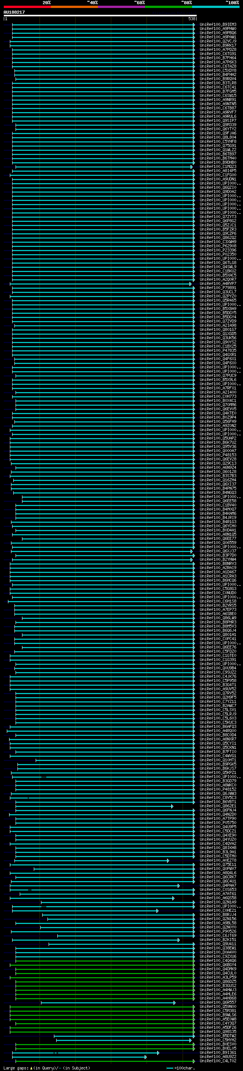Click the UniRef100_B6TM40 entry
This screenshot has width=243, height=1071.
(218, 158)
